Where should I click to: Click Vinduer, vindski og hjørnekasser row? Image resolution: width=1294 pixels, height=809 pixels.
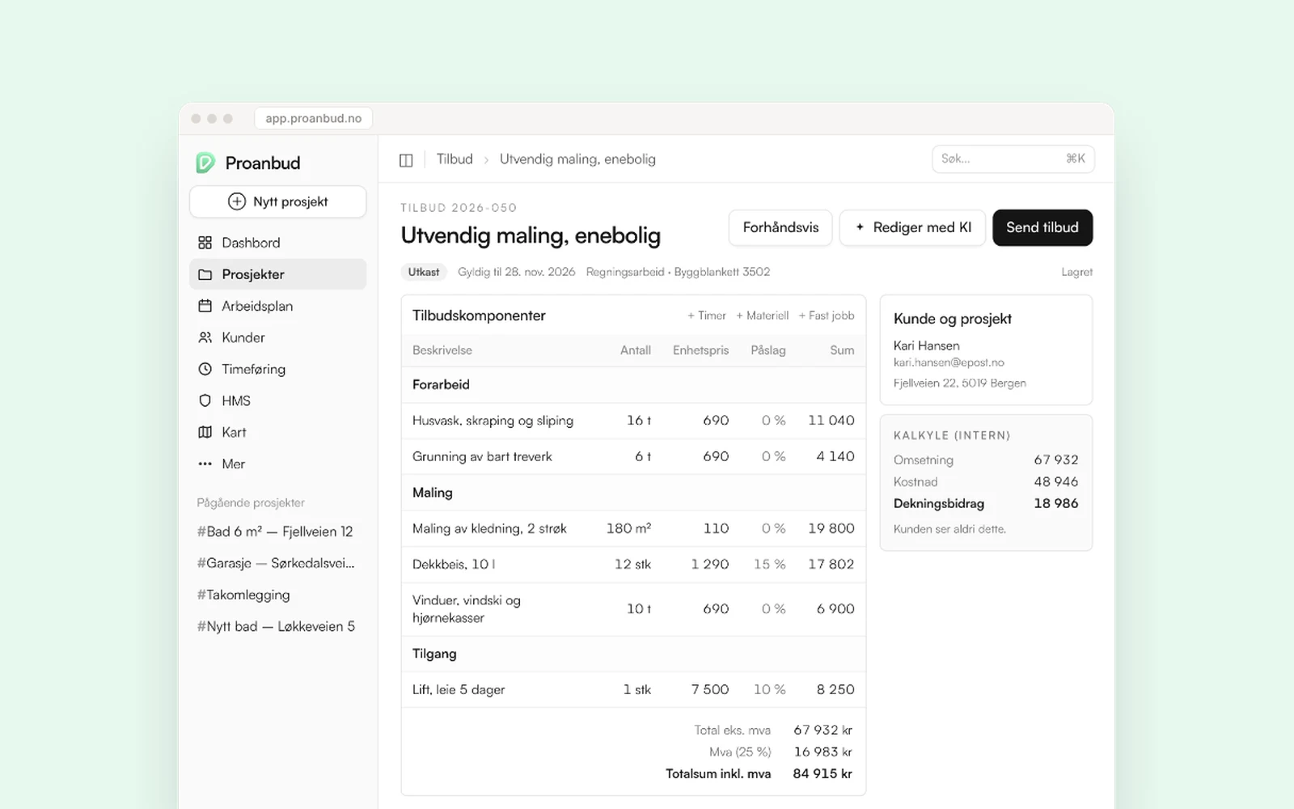point(633,609)
